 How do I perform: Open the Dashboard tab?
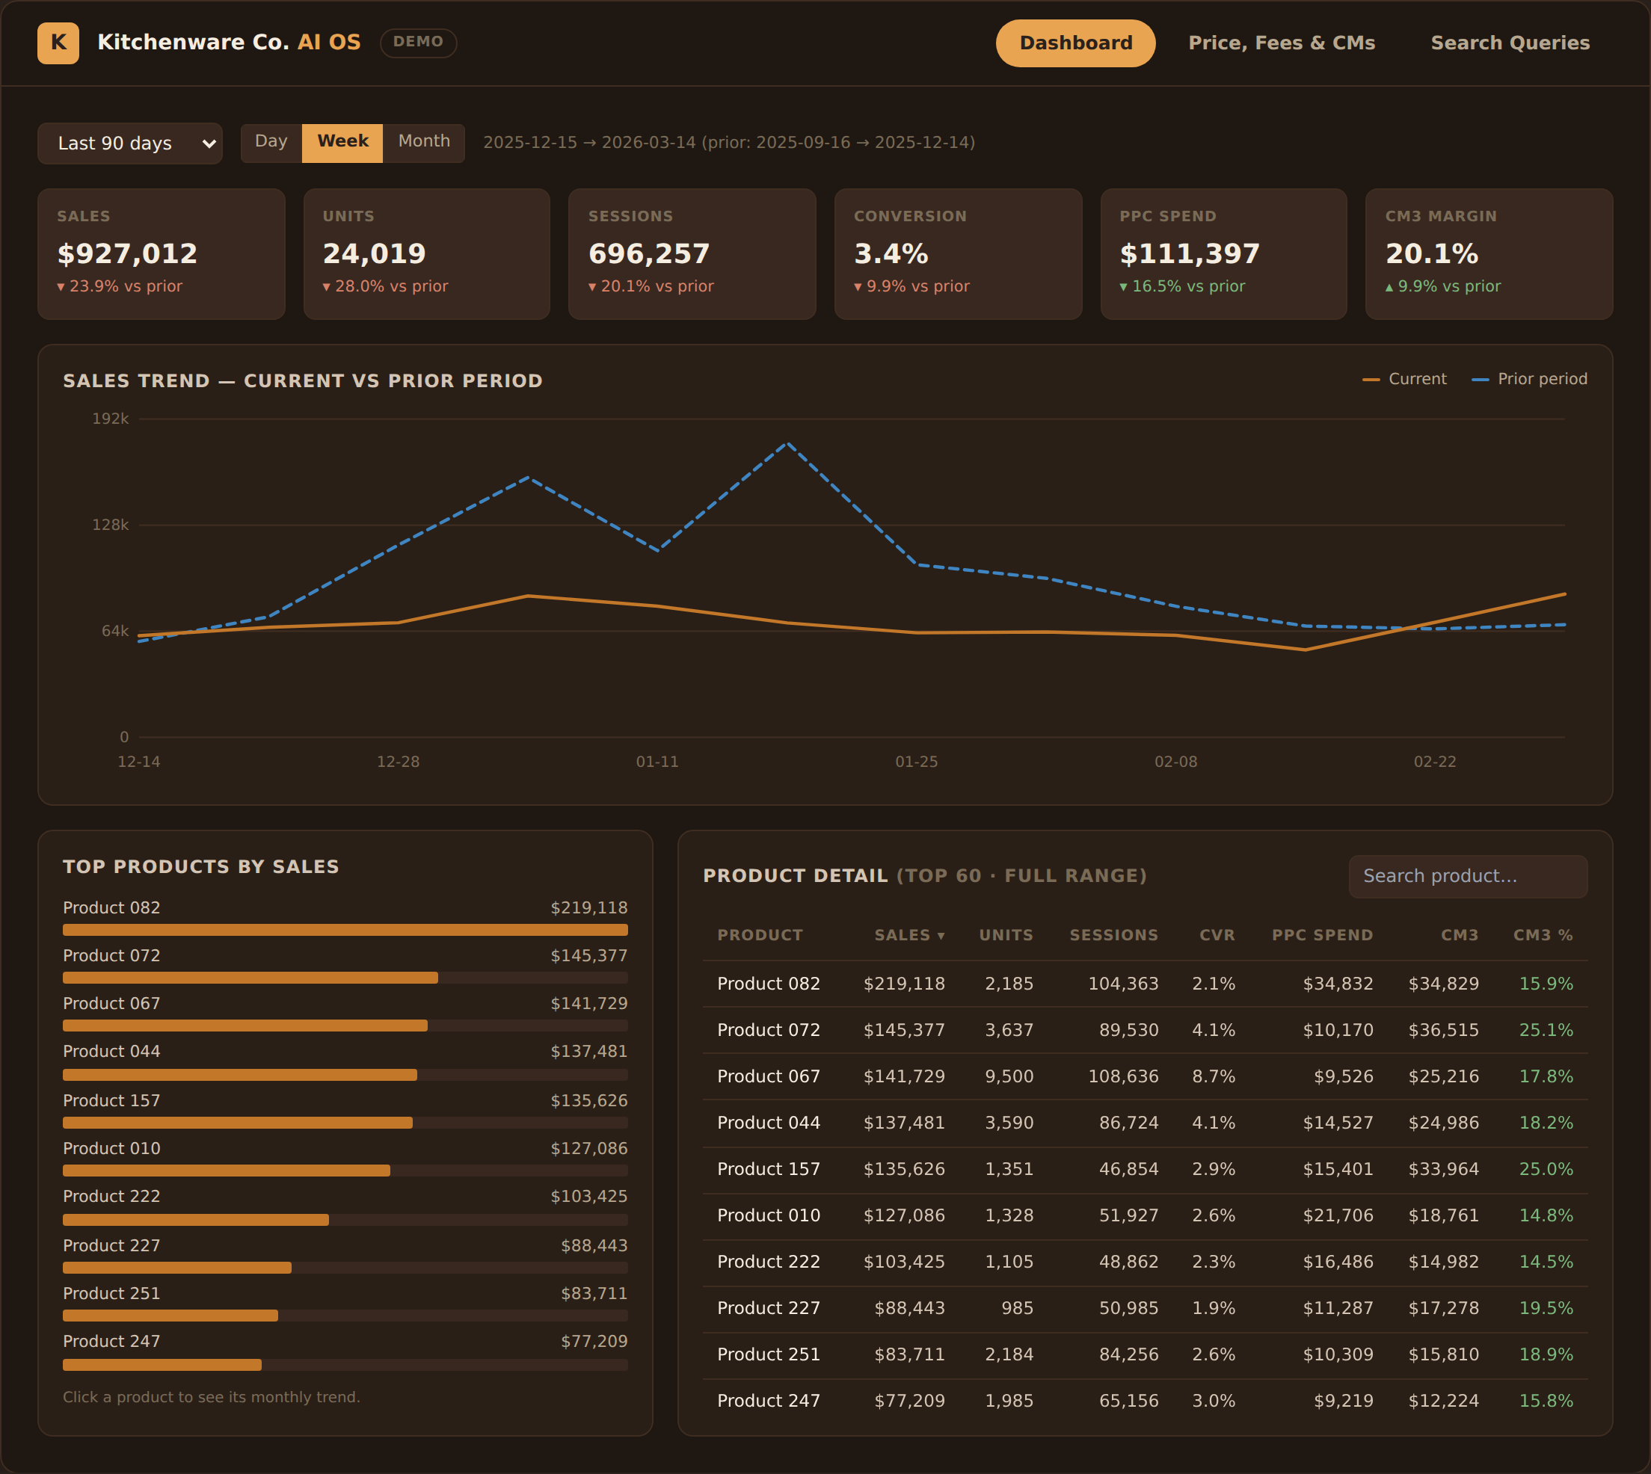(1075, 43)
